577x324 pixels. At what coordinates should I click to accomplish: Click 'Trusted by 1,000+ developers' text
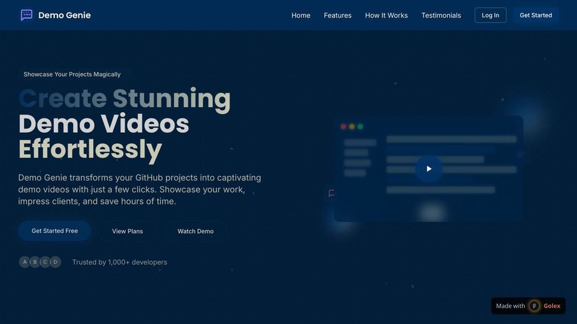[120, 262]
